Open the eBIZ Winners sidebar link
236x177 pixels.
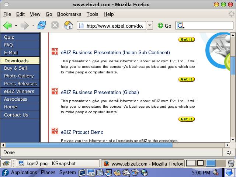click(x=19, y=91)
